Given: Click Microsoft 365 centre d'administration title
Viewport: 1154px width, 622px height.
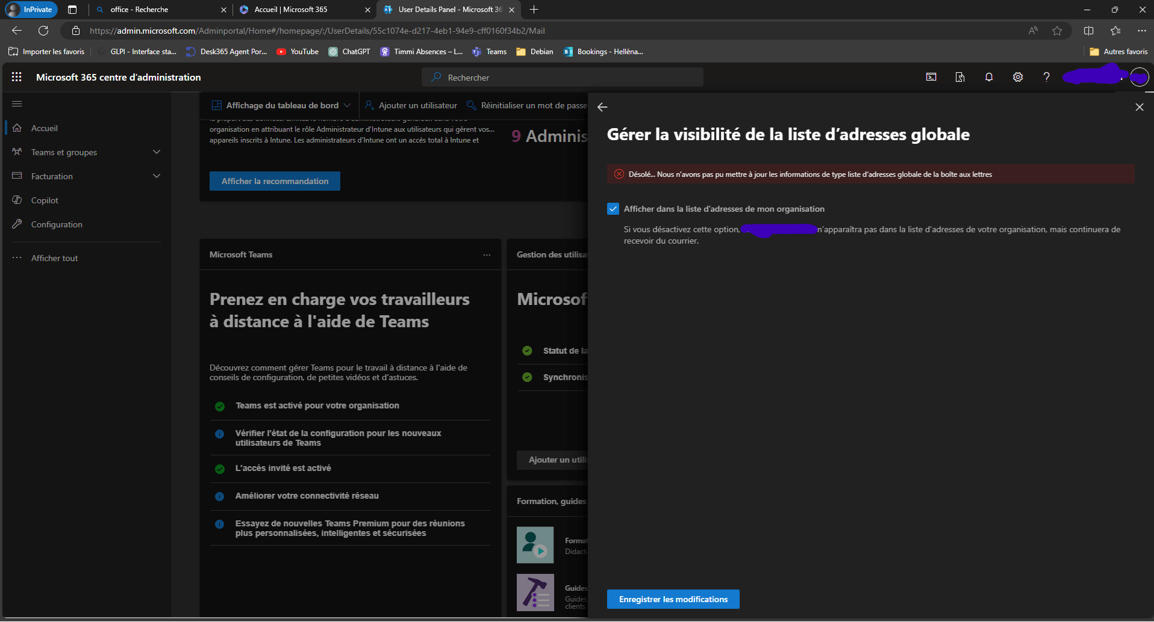Looking at the screenshot, I should [119, 77].
